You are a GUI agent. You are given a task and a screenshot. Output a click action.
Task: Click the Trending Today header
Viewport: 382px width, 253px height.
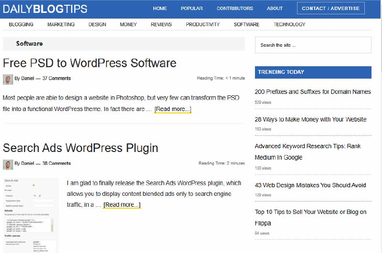tap(313, 72)
